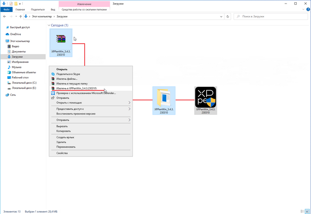Select the WinRAR archive XPPenWin_3.4.3.230310
Viewport: 311px width, 214px height.
click(x=61, y=43)
